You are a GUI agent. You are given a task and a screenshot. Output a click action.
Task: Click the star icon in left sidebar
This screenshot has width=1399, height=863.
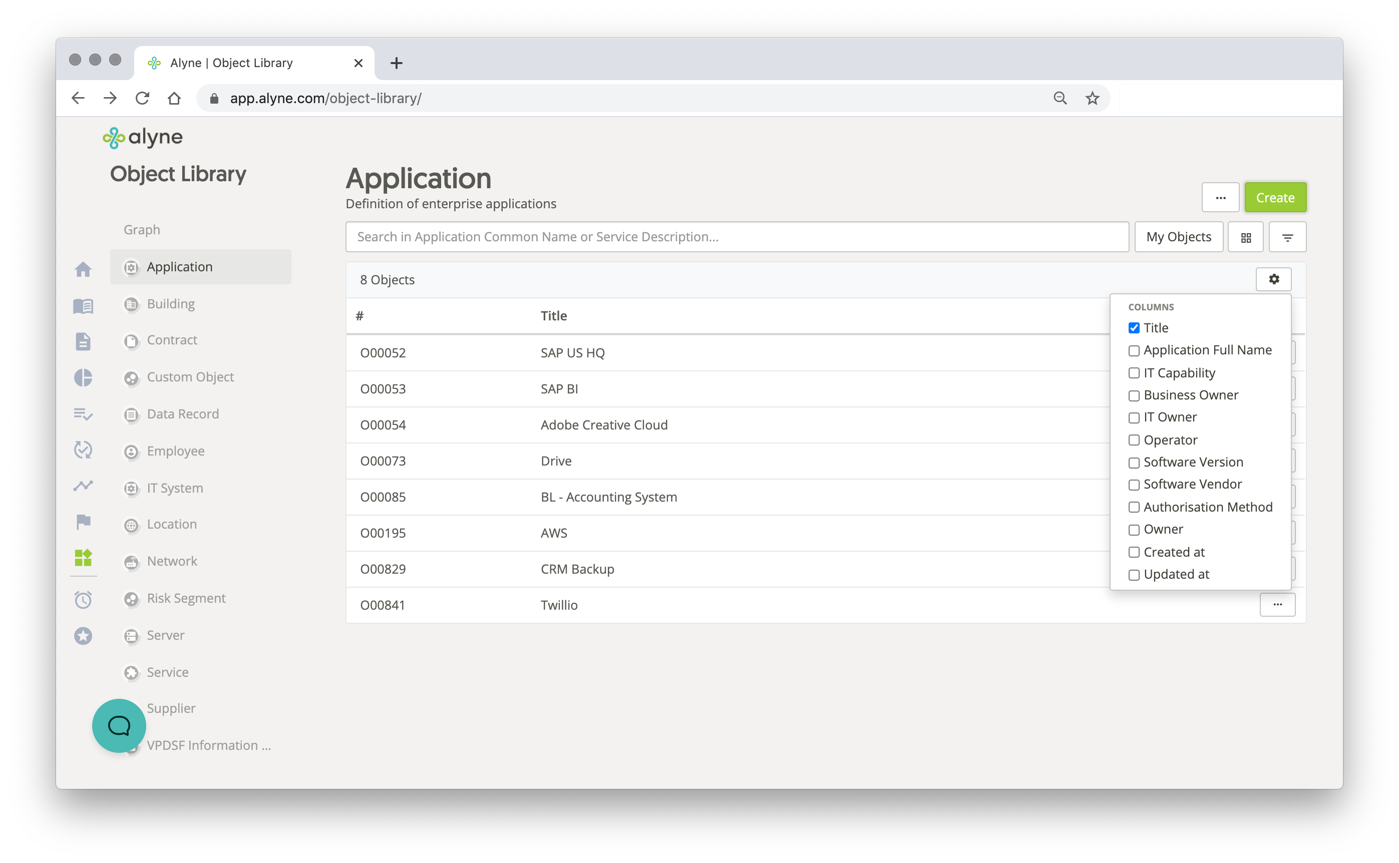coord(83,636)
